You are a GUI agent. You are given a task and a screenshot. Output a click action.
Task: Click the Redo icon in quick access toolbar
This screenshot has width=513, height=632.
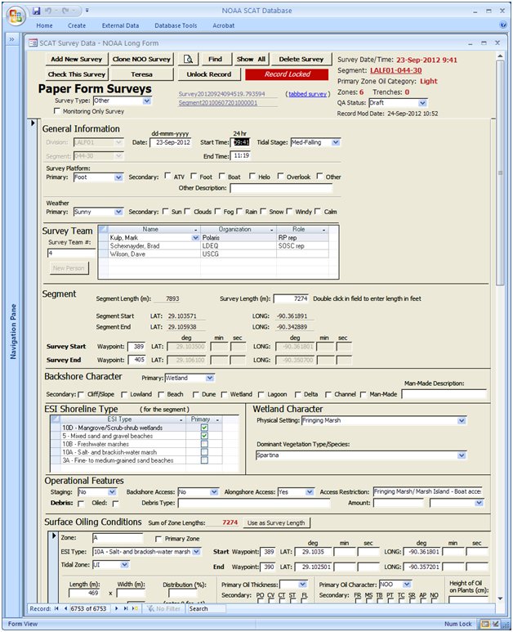coord(65,11)
